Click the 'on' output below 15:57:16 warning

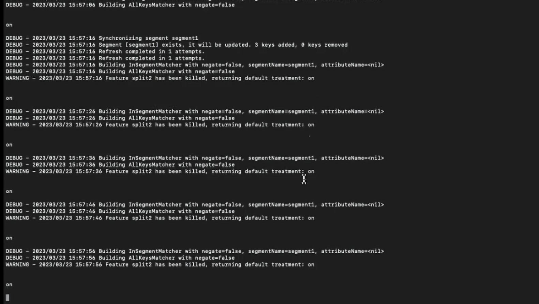coord(9,98)
